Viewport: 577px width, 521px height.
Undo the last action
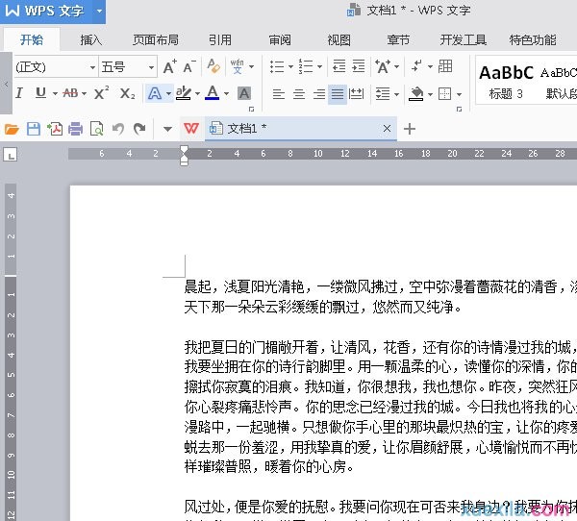click(x=118, y=129)
